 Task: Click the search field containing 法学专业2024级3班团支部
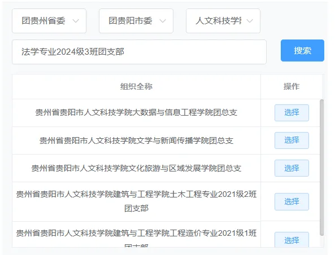139,52
